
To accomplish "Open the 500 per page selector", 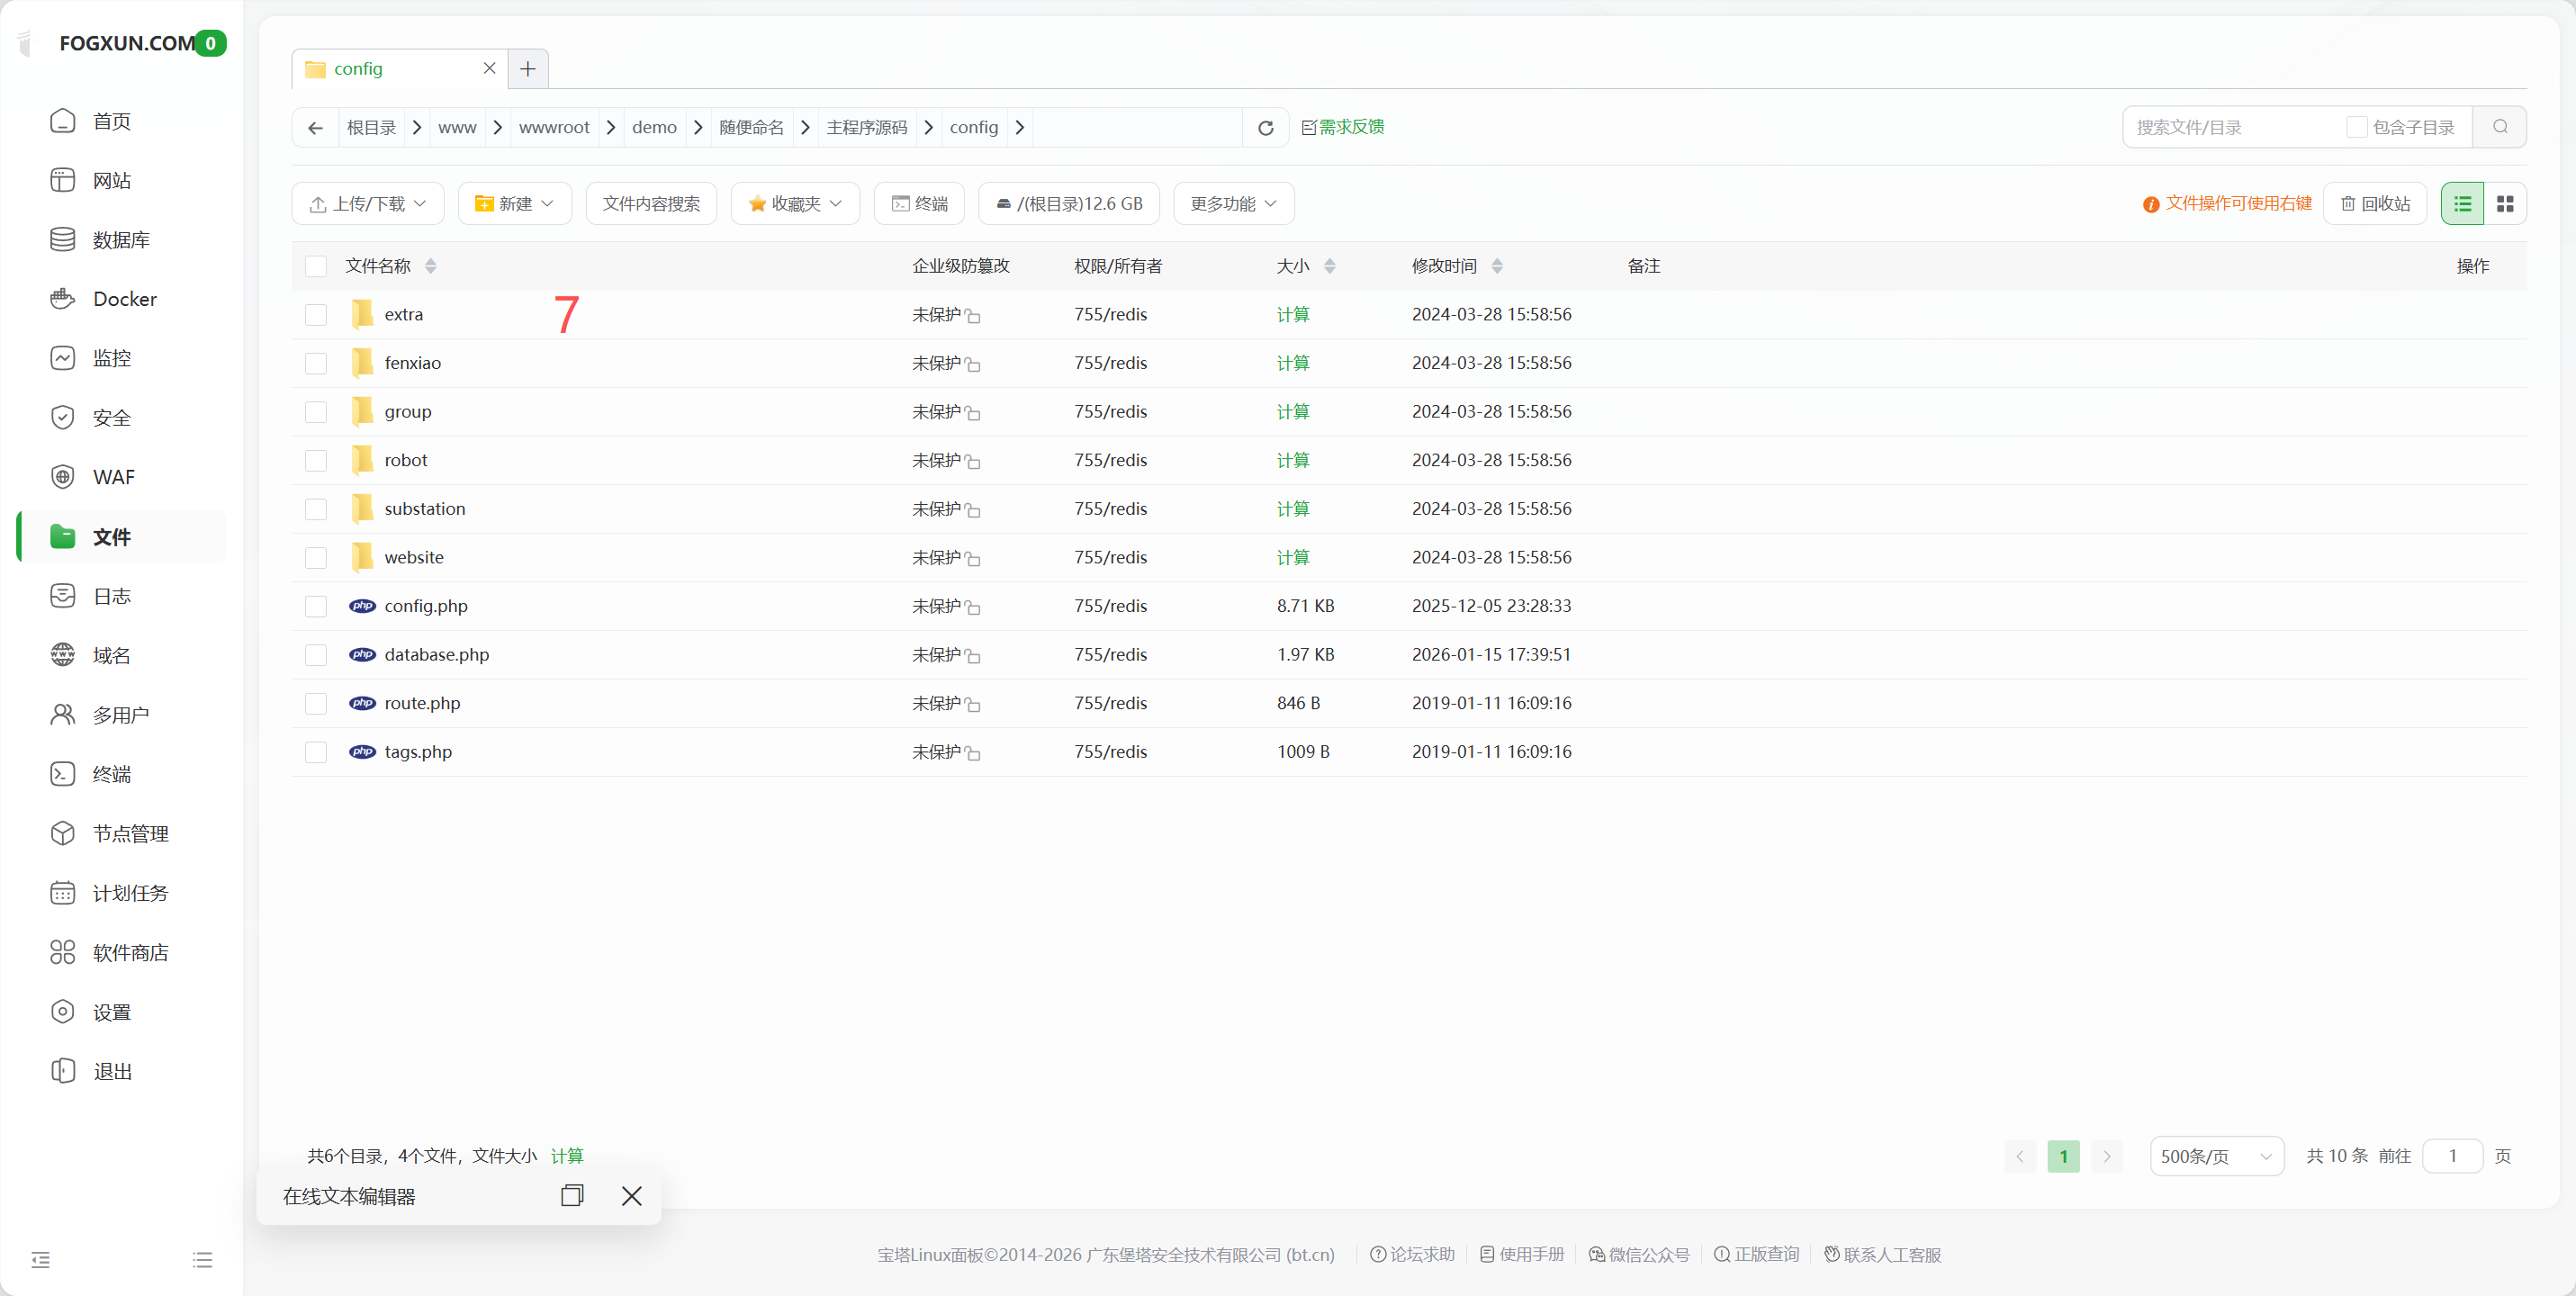I will pos(2216,1156).
